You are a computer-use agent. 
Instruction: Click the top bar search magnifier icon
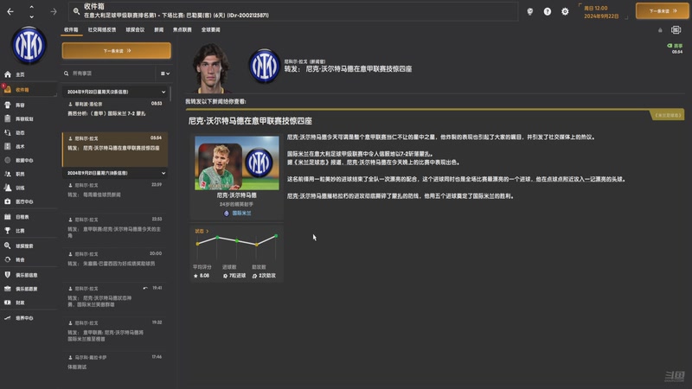point(76,11)
